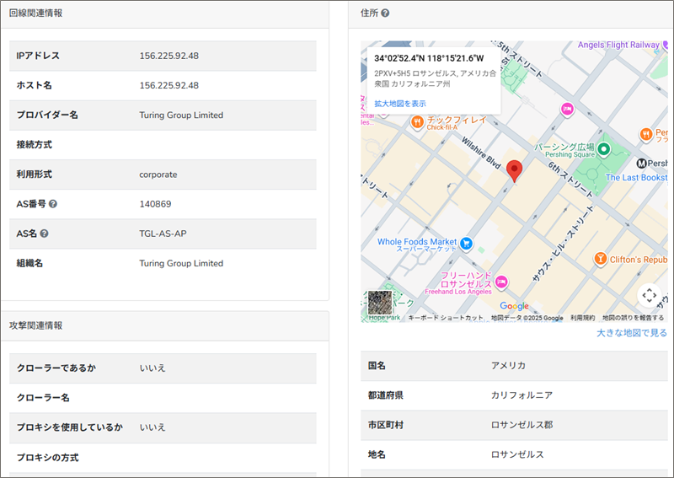Viewport: 674px width, 478px height.
Task: Click the red location pin on map
Action: (x=516, y=171)
